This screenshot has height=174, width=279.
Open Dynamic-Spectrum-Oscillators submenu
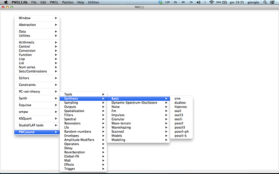(139, 103)
